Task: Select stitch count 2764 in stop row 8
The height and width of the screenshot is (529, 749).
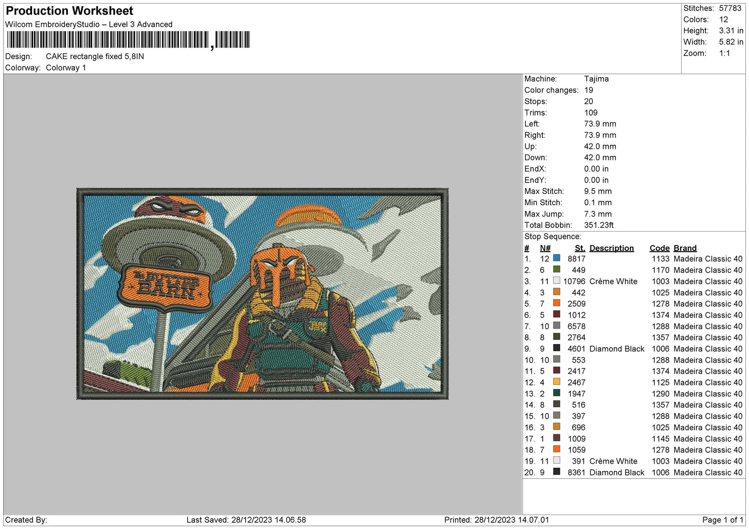Action: [x=576, y=338]
